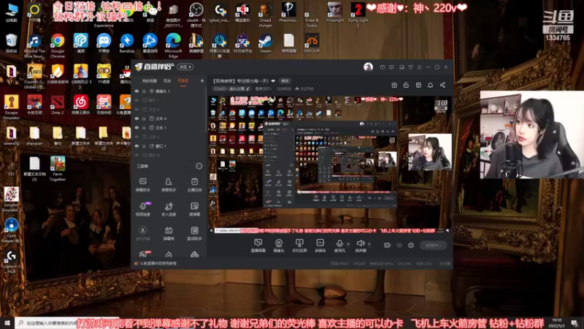Click the pencil edit icon next to CSGO category
This screenshot has width=584, height=329.
(x=248, y=88)
